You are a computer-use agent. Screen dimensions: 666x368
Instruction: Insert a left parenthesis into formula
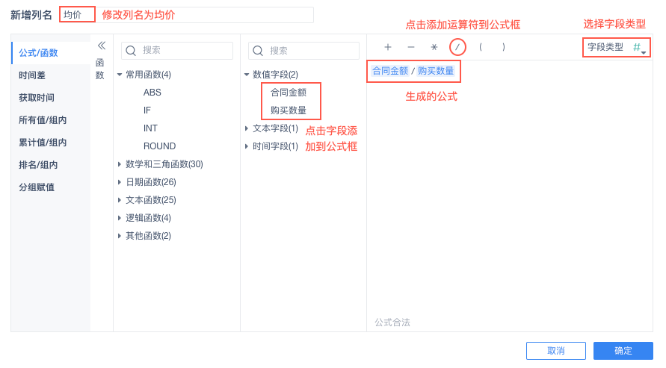pyautogui.click(x=481, y=47)
